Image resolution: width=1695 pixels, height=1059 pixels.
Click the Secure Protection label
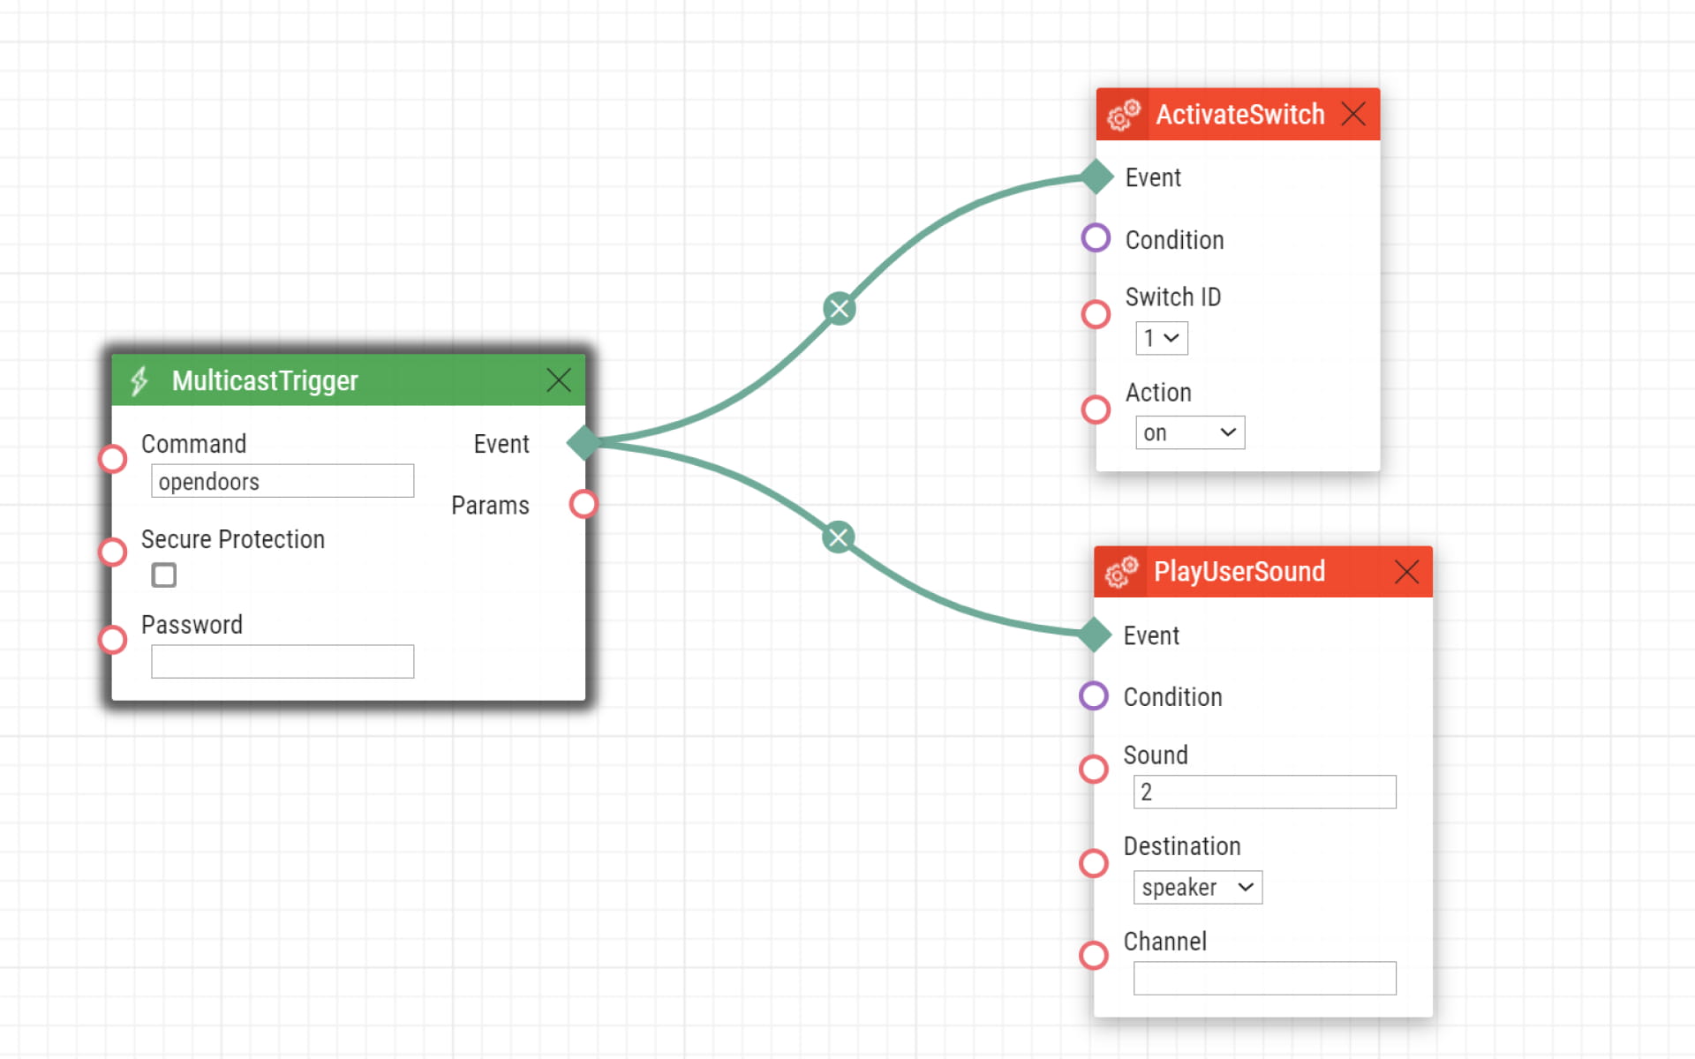[x=233, y=539]
